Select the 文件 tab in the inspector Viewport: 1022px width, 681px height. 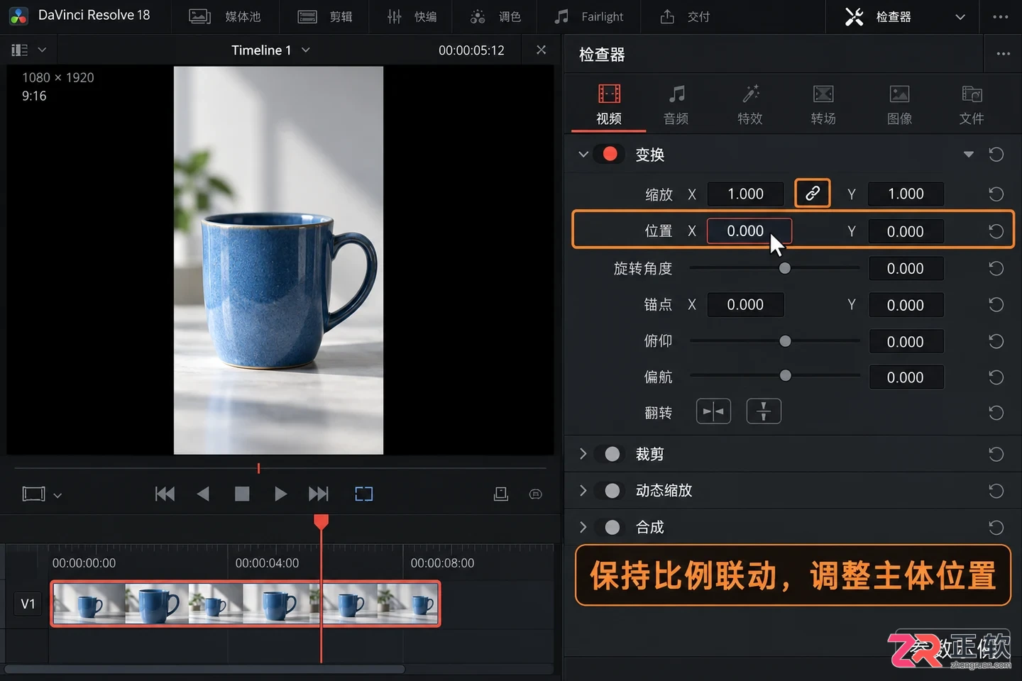click(x=972, y=104)
